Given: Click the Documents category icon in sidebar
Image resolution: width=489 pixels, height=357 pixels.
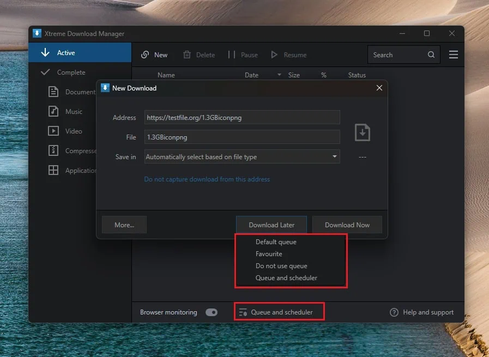Looking at the screenshot, I should coord(53,92).
